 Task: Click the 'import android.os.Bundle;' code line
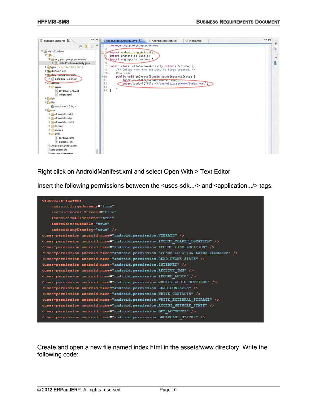click(130, 56)
